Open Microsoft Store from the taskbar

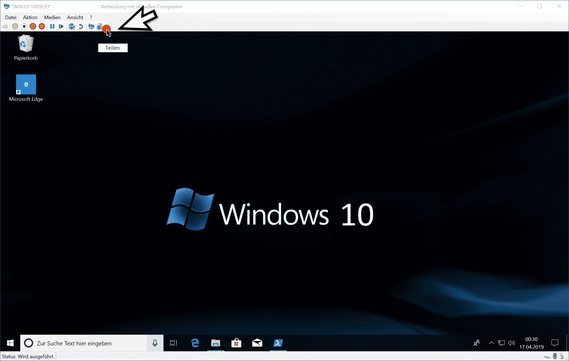(x=236, y=343)
